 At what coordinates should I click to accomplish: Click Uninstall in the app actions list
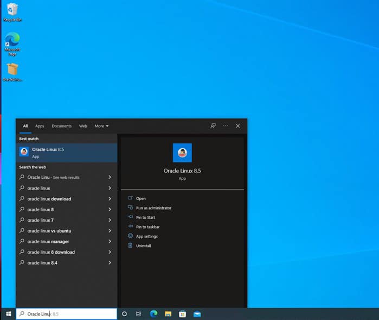click(143, 246)
